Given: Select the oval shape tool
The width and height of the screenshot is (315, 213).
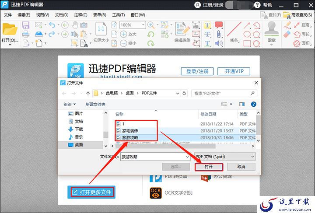Looking at the screenshot, I should pyautogui.click(x=247, y=34).
